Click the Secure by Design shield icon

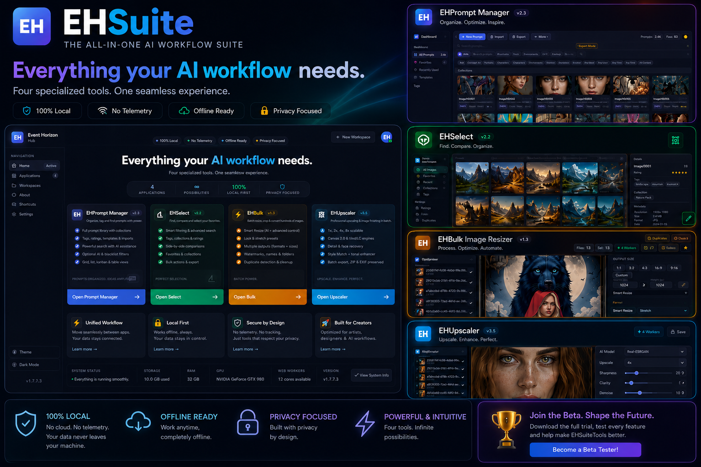237,322
